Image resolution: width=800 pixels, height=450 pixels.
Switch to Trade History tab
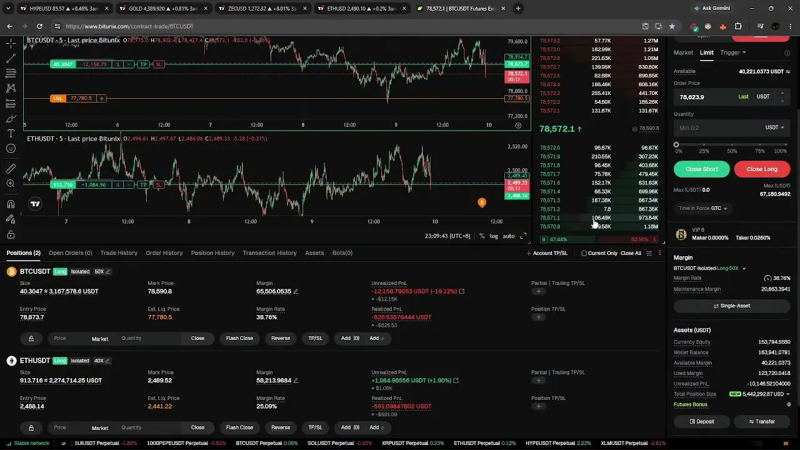[119, 253]
